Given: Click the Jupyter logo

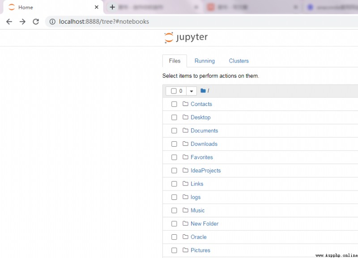Looking at the screenshot, I should tap(186, 38).
